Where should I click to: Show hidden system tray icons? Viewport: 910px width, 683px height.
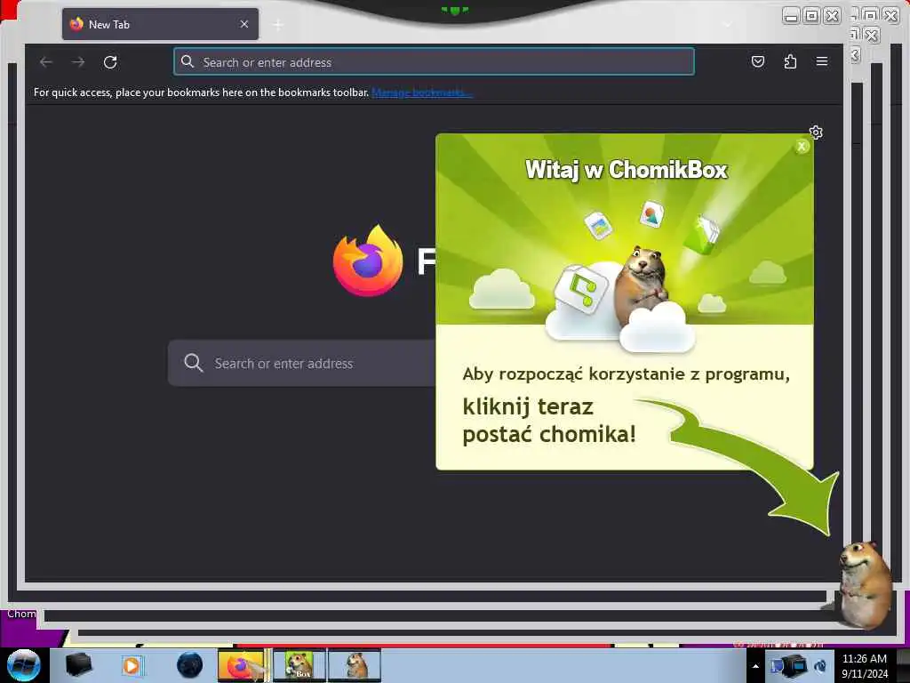pyautogui.click(x=755, y=666)
